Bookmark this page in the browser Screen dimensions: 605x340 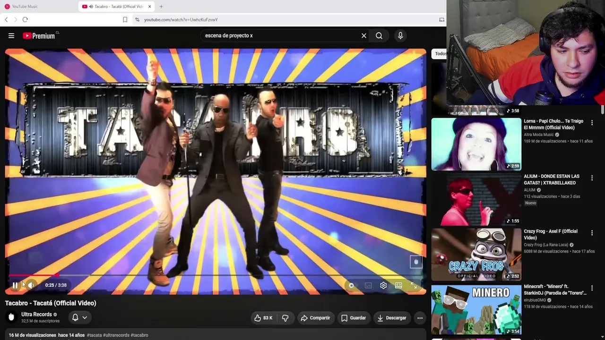coord(125,20)
